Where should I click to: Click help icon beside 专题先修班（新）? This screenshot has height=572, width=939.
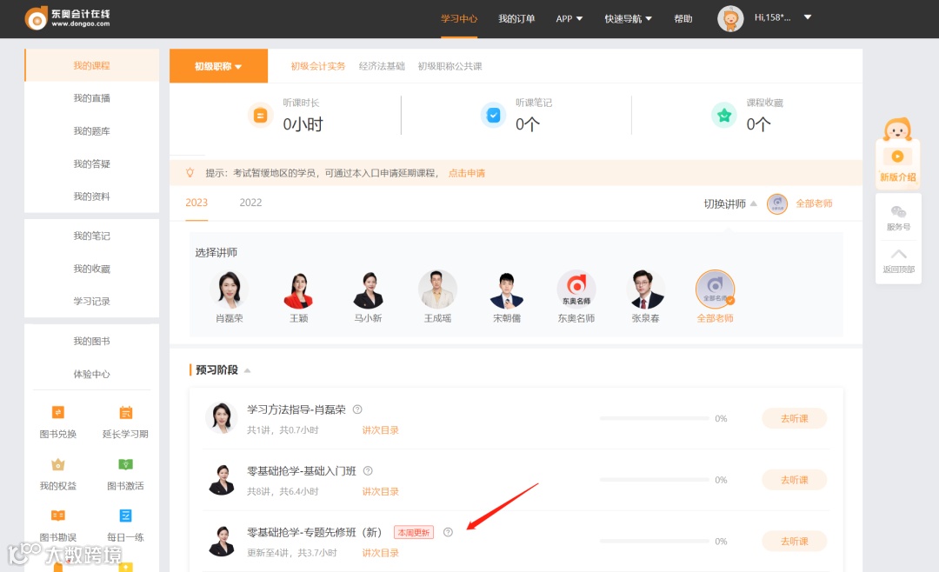pos(448,533)
